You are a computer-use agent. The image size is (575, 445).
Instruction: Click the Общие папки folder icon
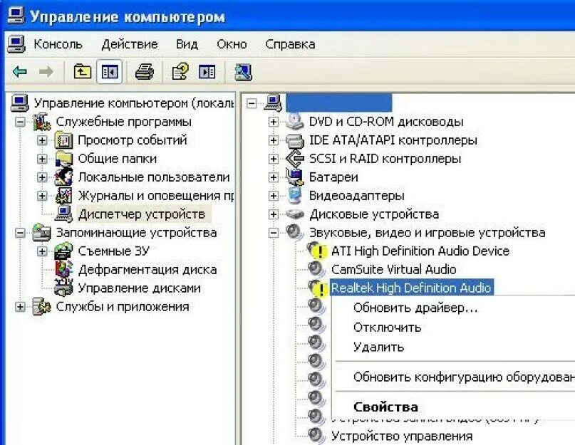tap(63, 158)
